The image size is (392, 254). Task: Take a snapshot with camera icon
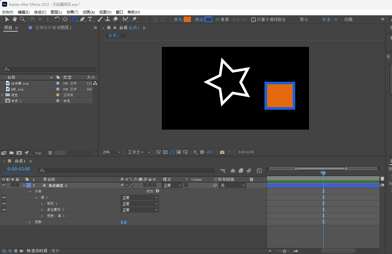coord(222,152)
